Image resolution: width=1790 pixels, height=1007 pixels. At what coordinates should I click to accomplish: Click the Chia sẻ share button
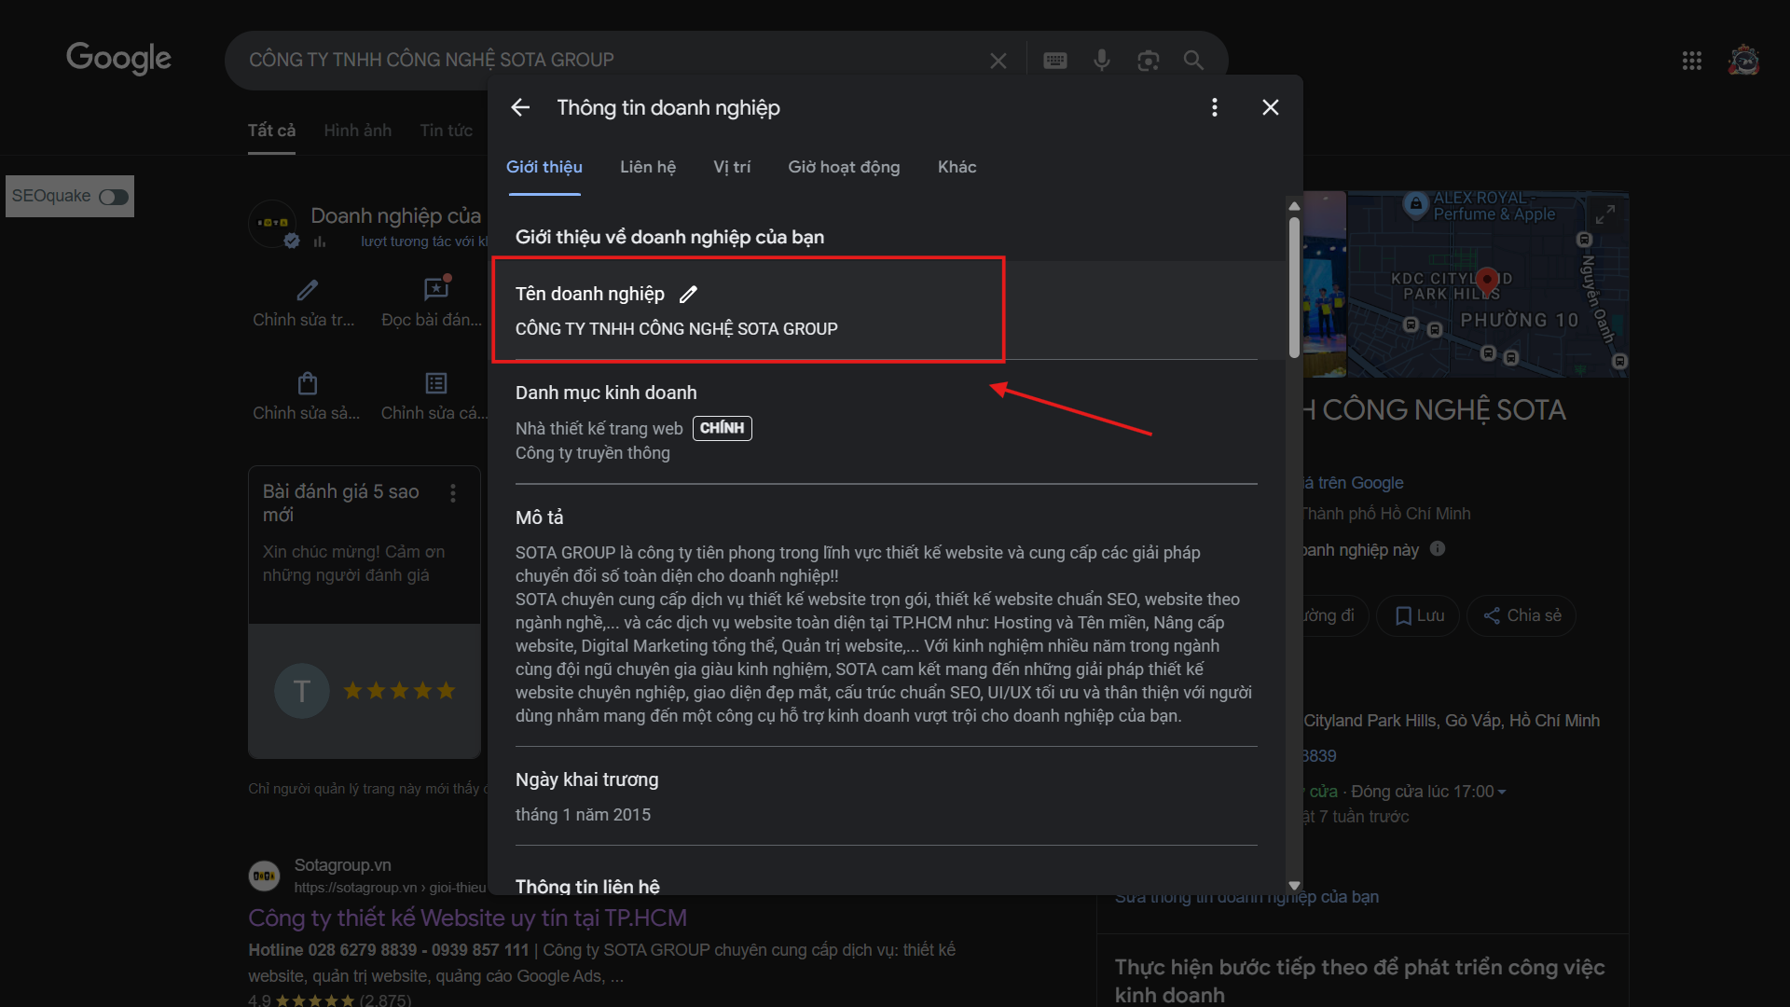pyautogui.click(x=1521, y=615)
